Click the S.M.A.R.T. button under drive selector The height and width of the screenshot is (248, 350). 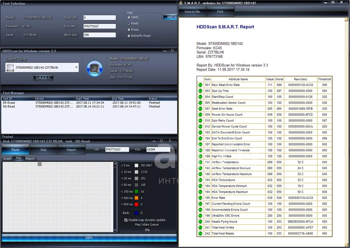pos(43,78)
